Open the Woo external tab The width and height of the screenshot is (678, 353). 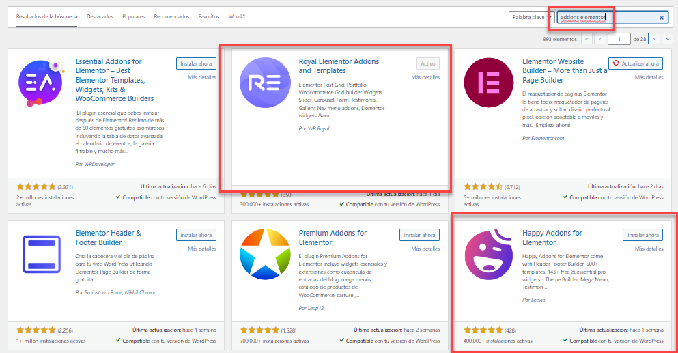coord(236,16)
